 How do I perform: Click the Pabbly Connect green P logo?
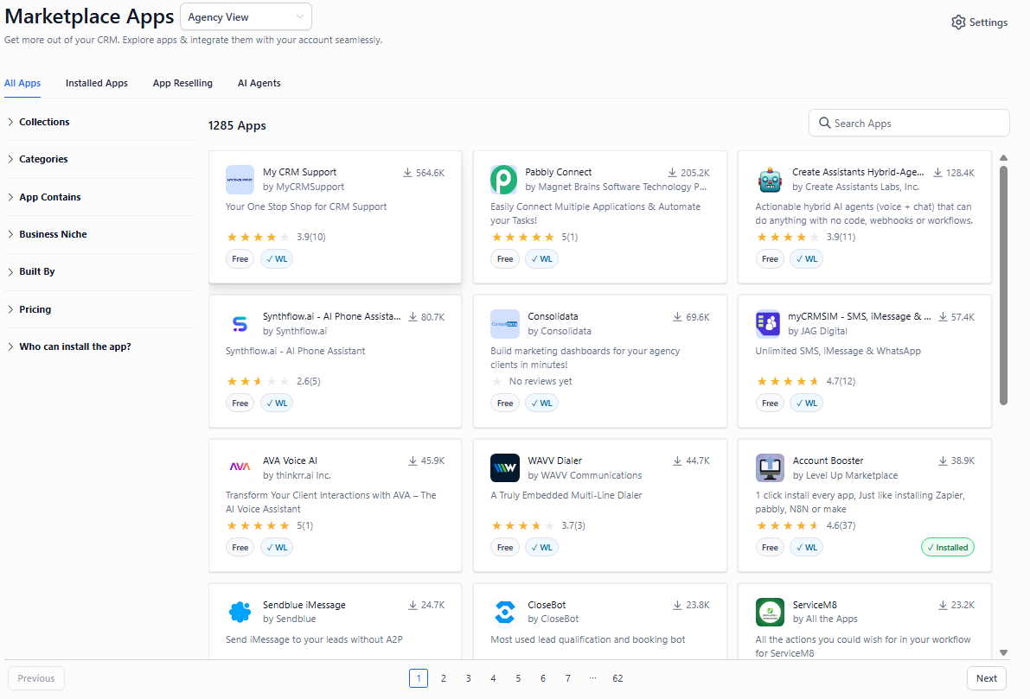click(504, 180)
